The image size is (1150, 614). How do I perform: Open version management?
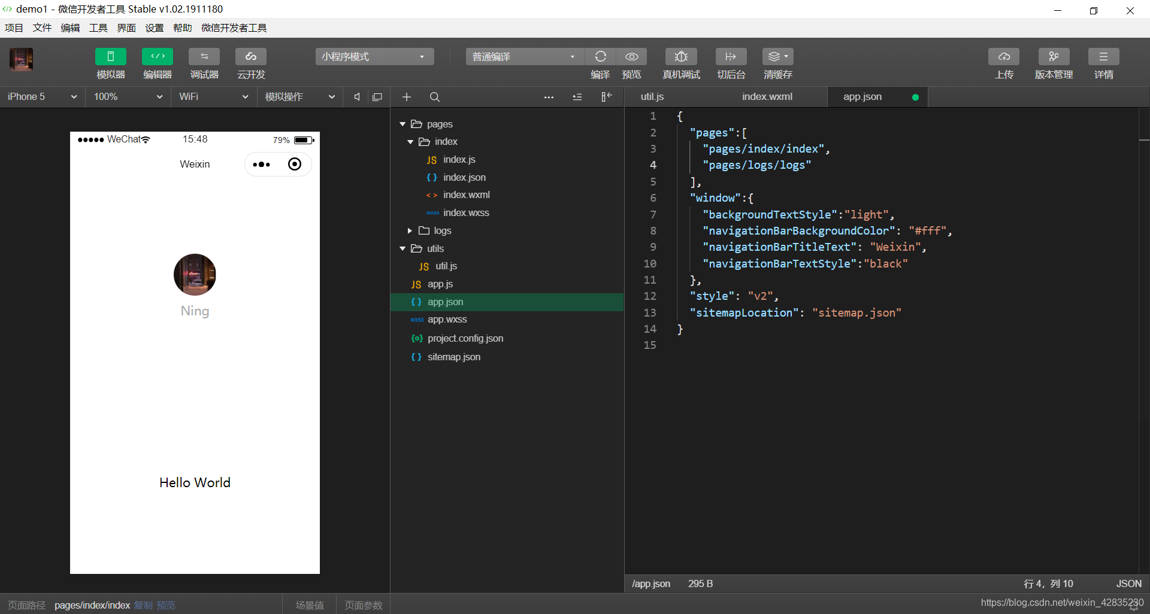coord(1054,57)
